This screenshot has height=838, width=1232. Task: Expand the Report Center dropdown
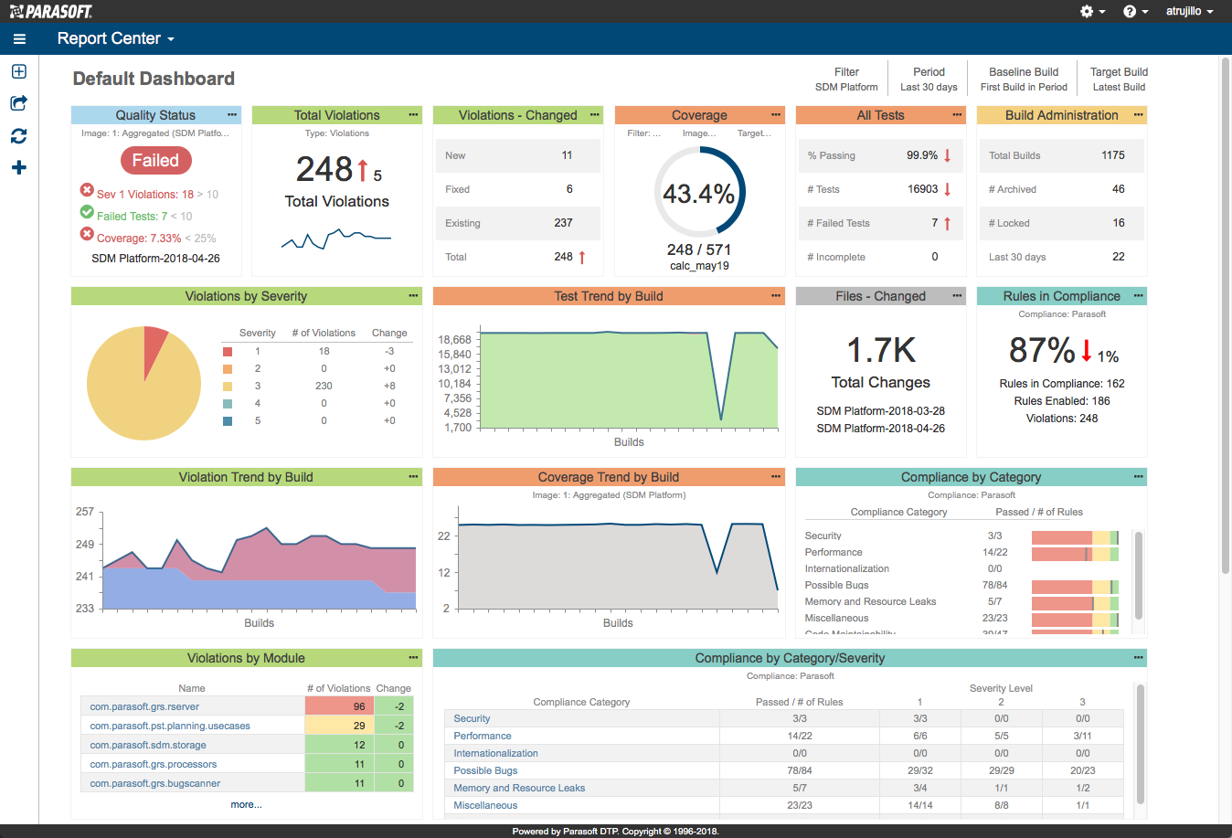pos(116,38)
